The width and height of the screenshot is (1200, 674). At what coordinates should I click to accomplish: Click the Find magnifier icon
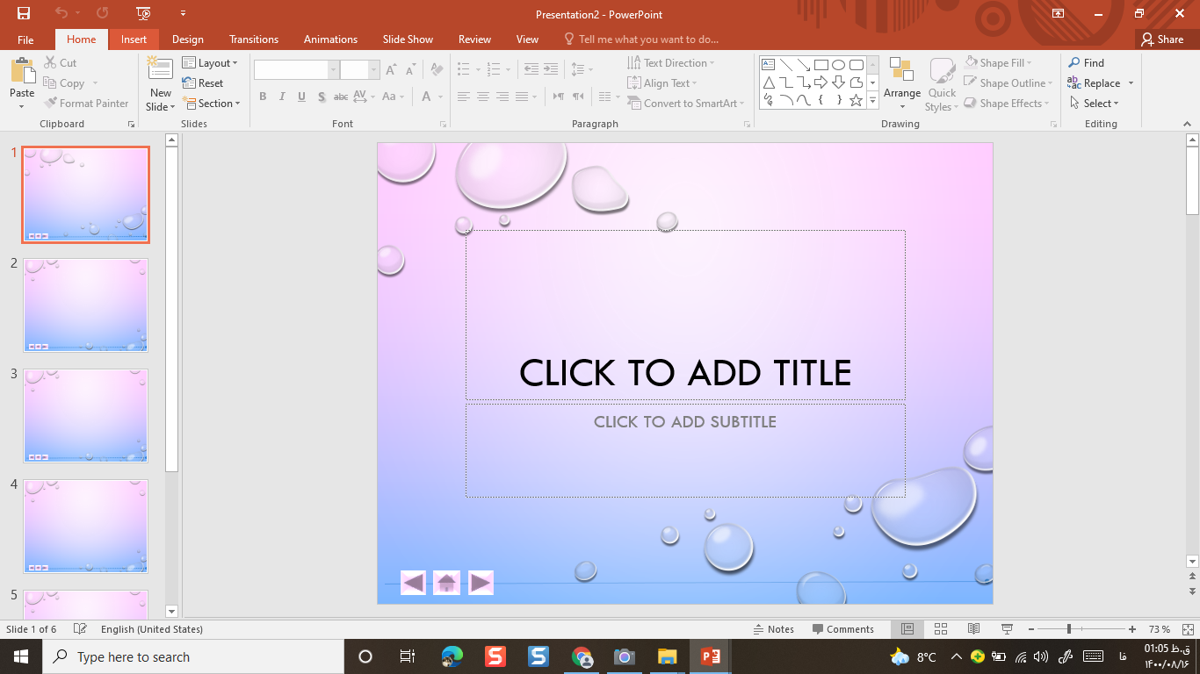[x=1074, y=63]
